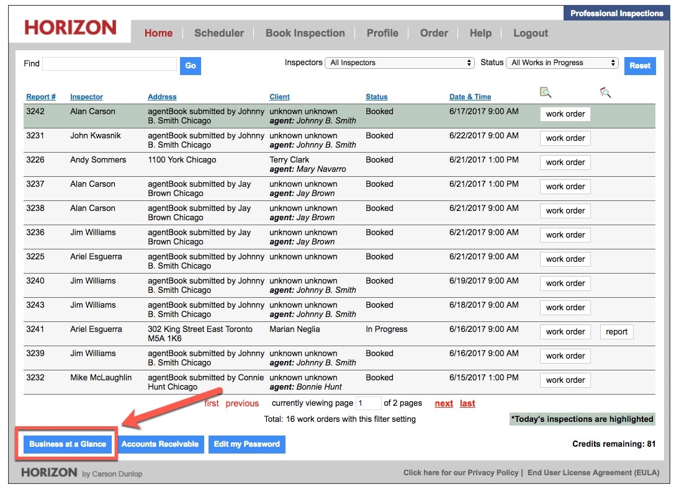Open report for inspection 3241

tap(616, 332)
